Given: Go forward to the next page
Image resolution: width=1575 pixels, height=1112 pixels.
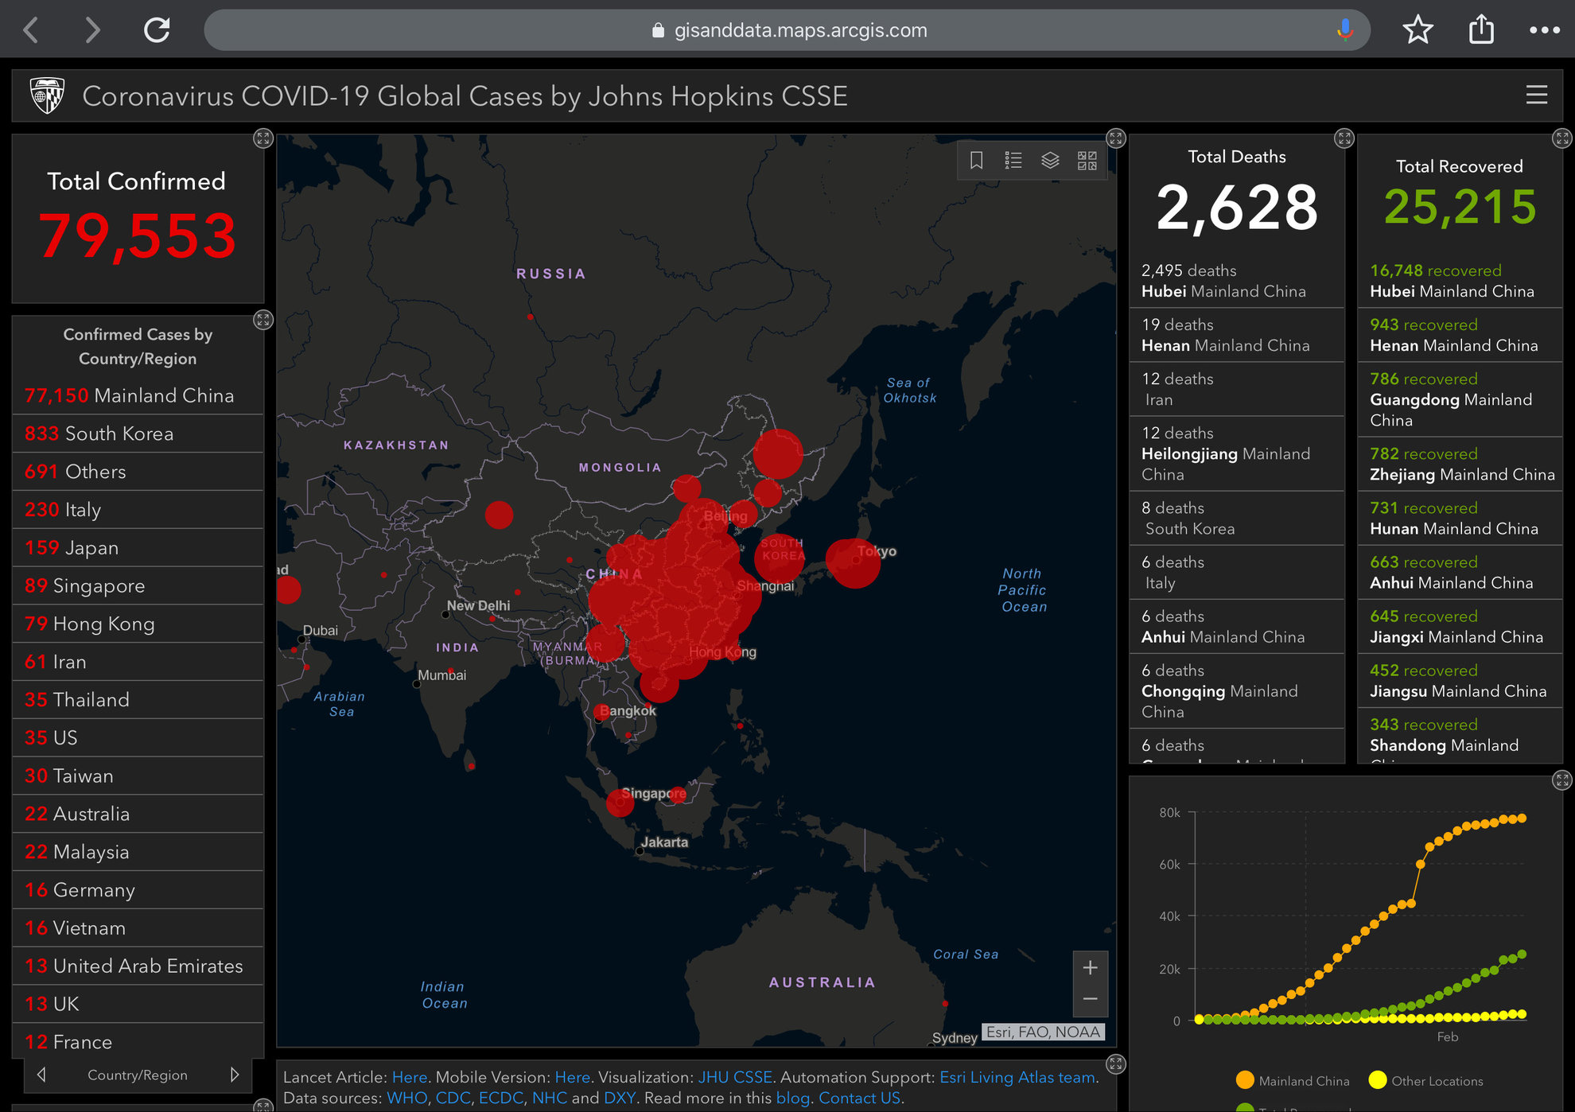Looking at the screenshot, I should click(x=92, y=30).
